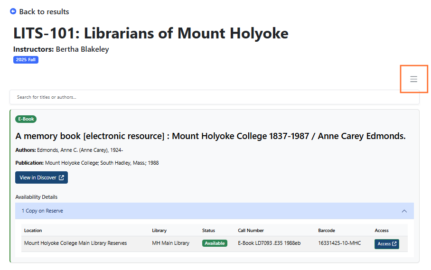
Task: Select the Status column header
Action: pos(208,231)
